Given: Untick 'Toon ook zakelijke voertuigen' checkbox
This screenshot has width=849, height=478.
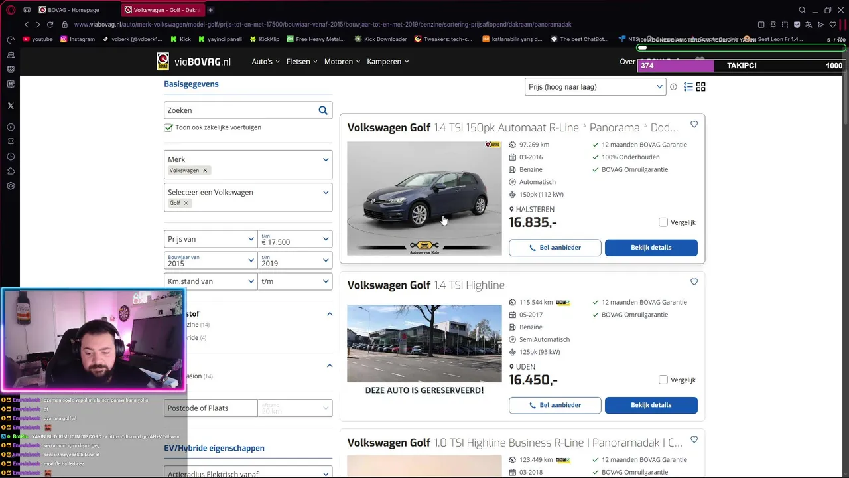Looking at the screenshot, I should [x=168, y=127].
